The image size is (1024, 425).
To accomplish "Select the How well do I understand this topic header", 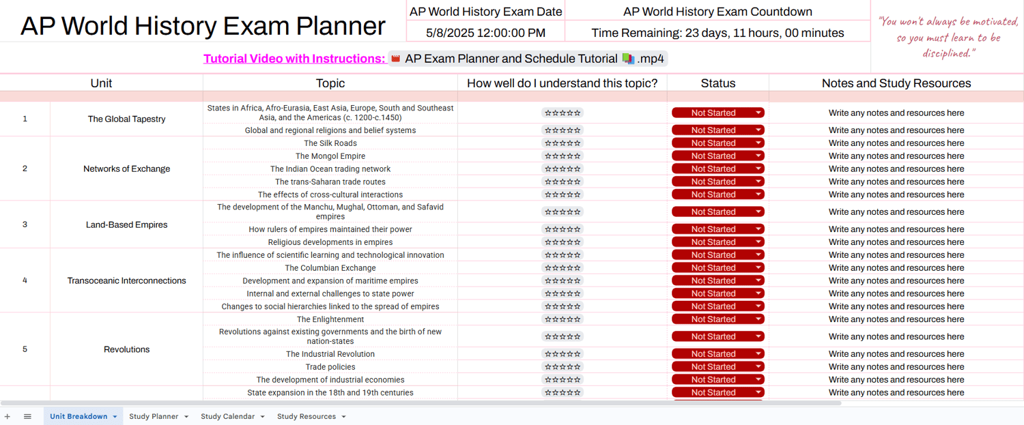I will tap(563, 83).
